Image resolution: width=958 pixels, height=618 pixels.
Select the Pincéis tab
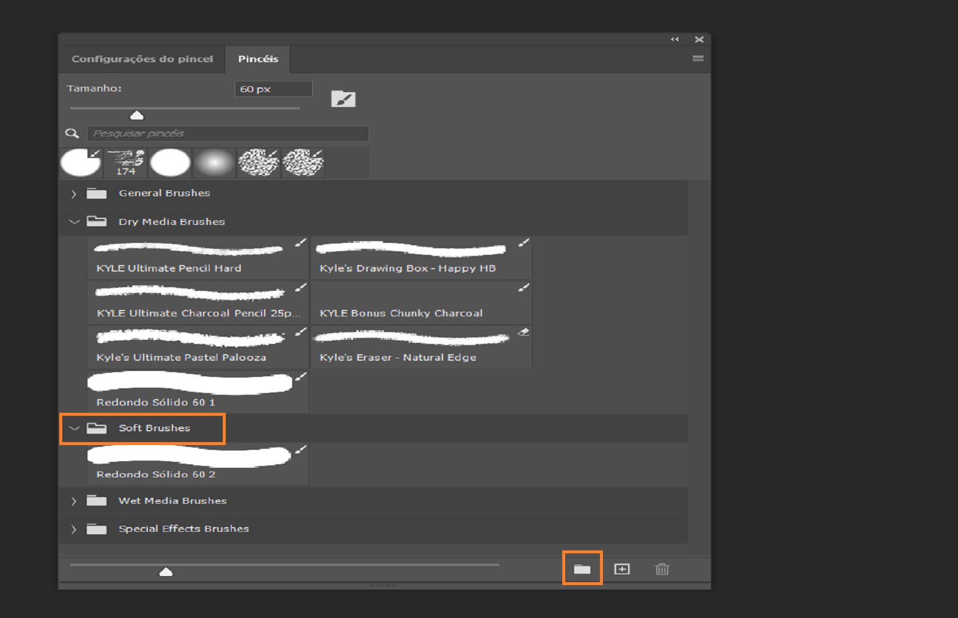[258, 59]
